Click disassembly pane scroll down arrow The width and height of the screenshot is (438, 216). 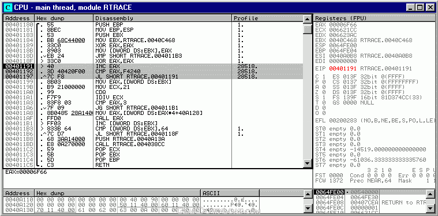(308, 163)
